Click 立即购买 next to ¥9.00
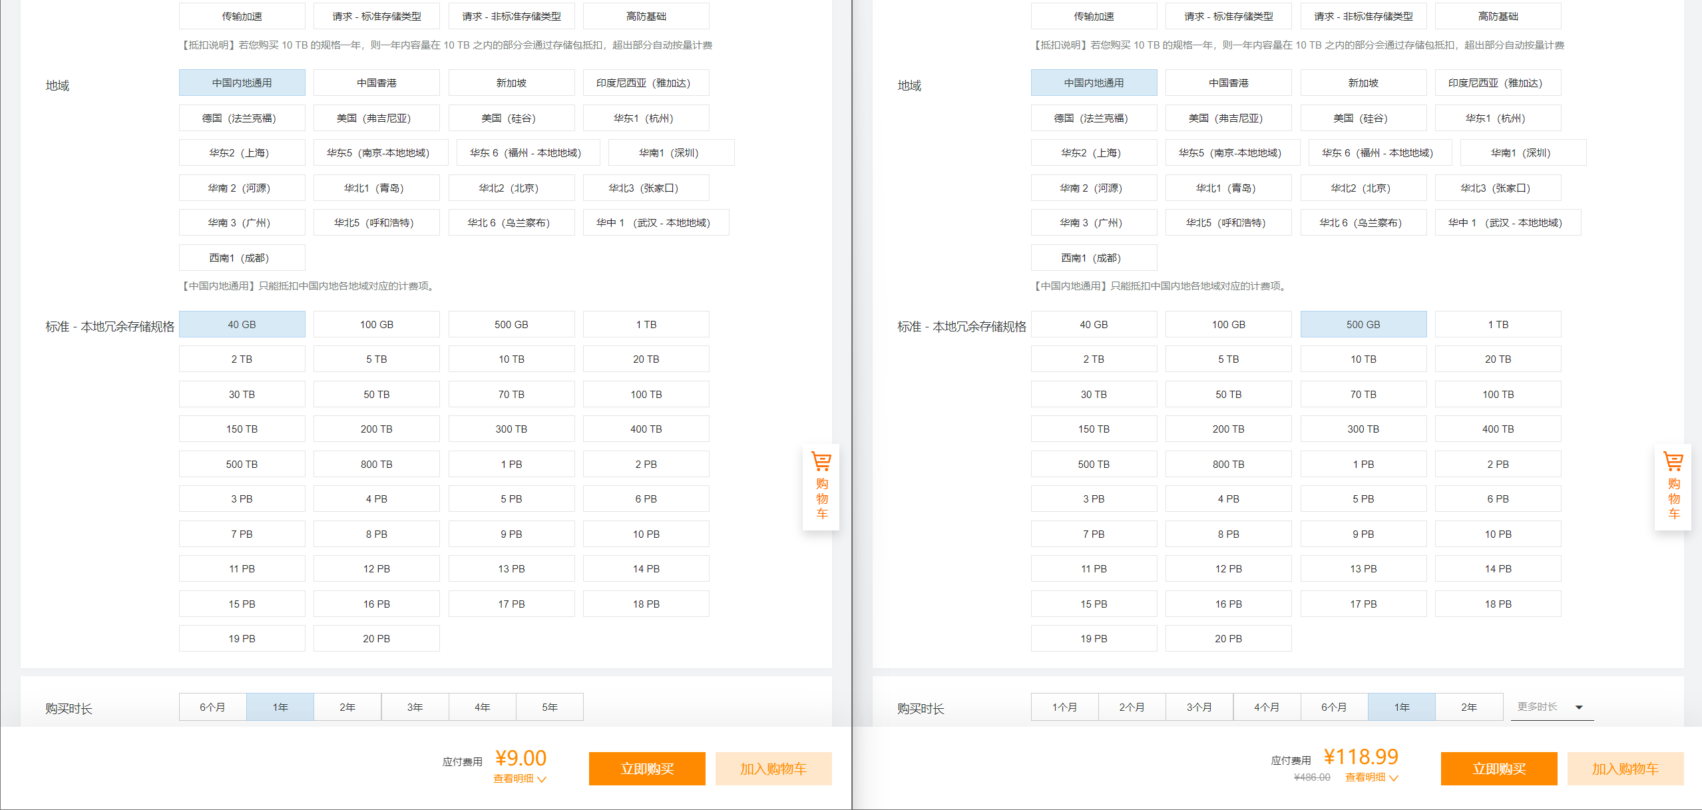 (646, 769)
